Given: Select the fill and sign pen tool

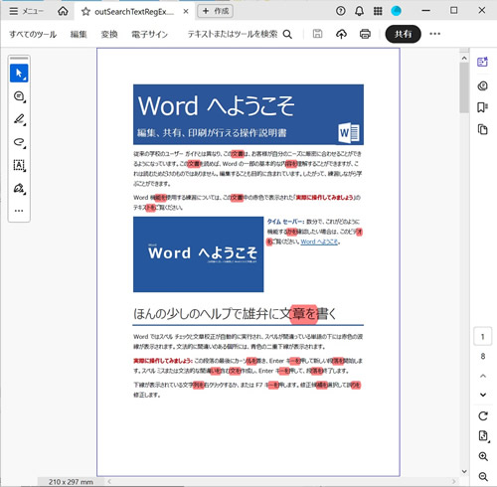Looking at the screenshot, I should (x=19, y=188).
